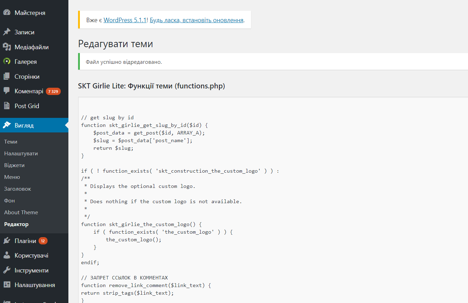The height and width of the screenshot is (303, 468).
Task: Click the Галерея green circle icon
Action: pyautogui.click(x=7, y=62)
